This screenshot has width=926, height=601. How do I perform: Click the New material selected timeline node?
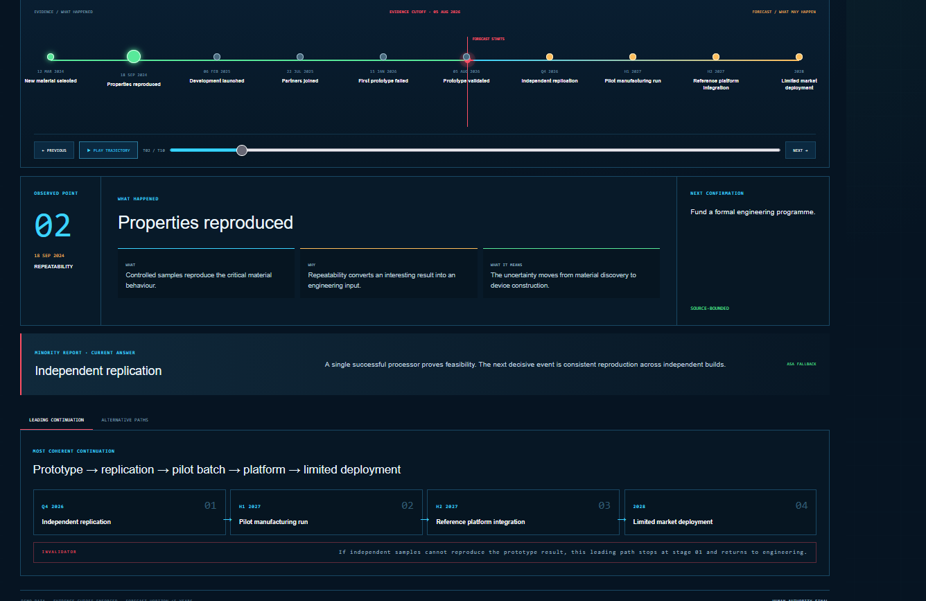[x=51, y=57]
